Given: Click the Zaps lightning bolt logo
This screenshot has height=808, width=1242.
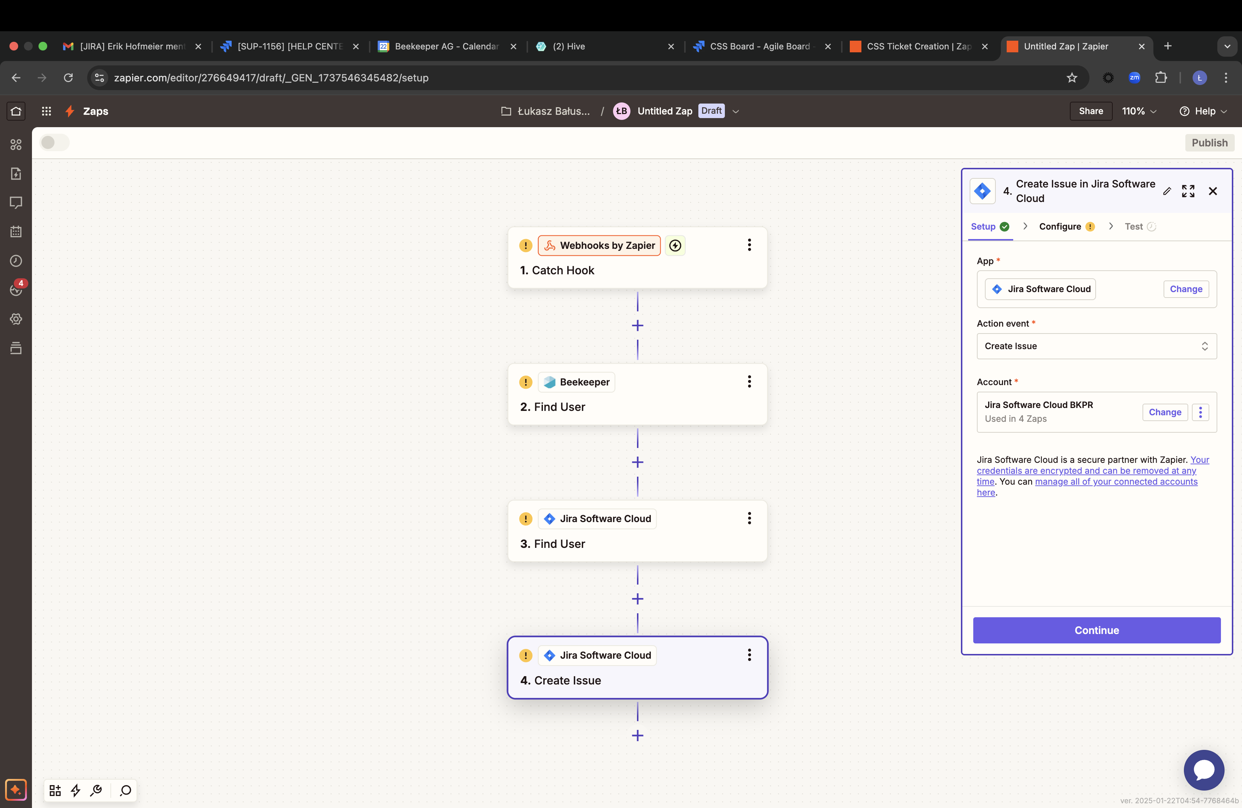Looking at the screenshot, I should (69, 111).
